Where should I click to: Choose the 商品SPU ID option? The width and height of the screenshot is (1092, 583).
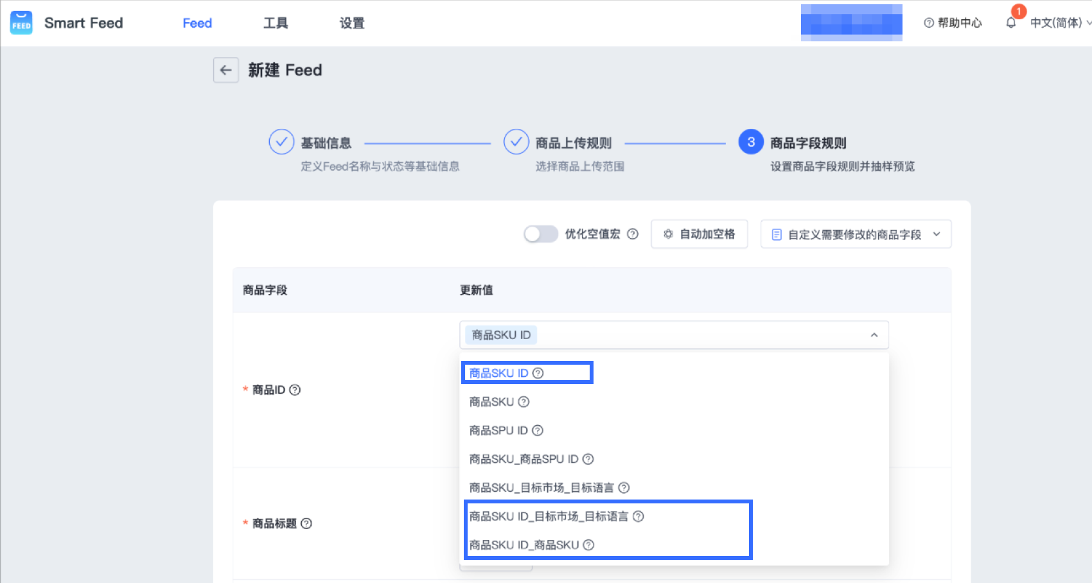674,430
